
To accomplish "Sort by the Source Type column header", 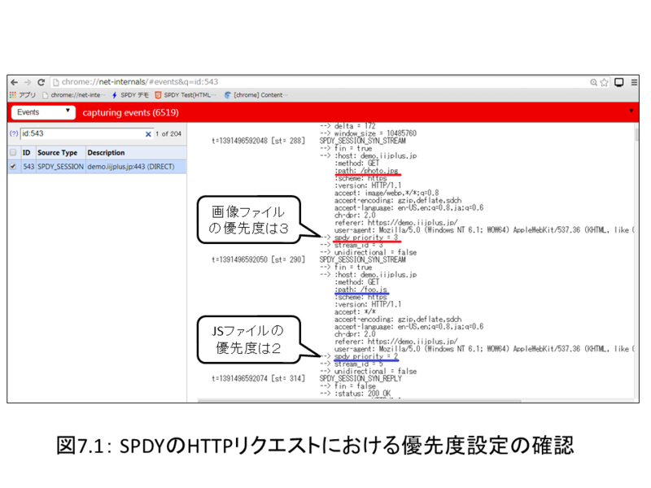I will click(x=57, y=153).
